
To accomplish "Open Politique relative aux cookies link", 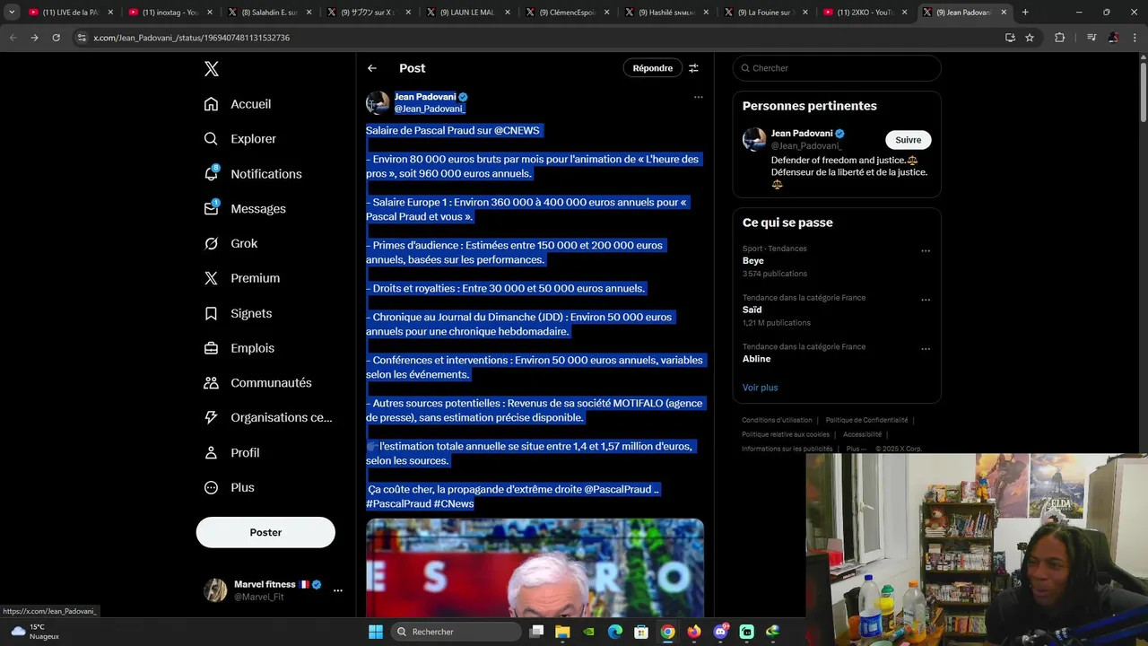I will point(786,434).
